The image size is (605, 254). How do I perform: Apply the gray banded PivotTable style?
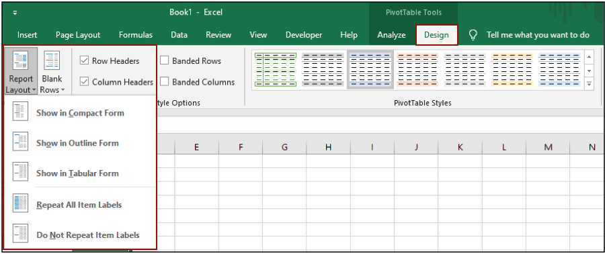(x=323, y=70)
